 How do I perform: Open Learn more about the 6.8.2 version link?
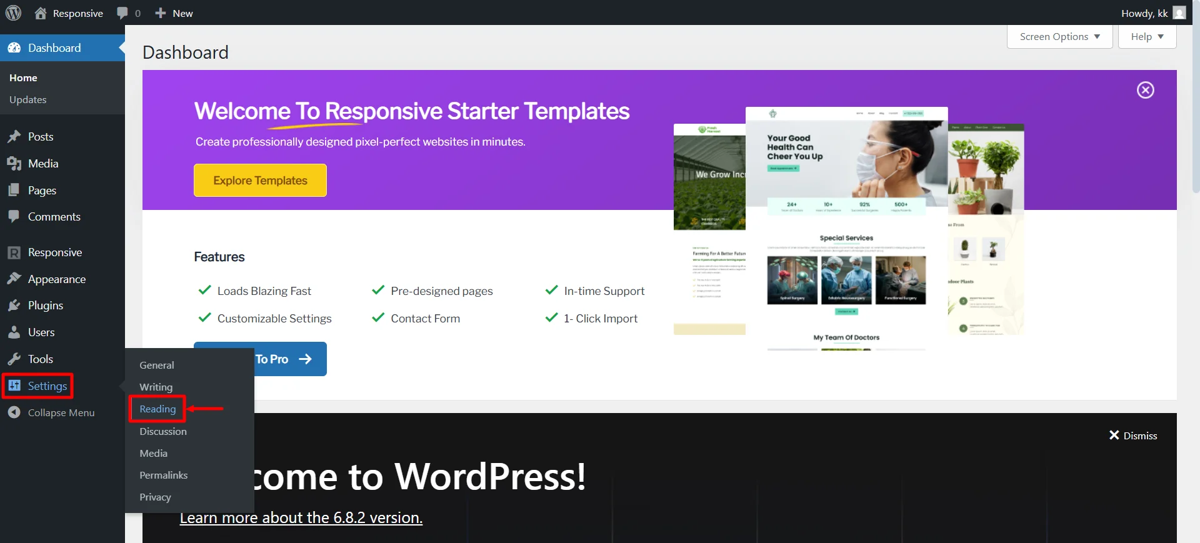301,518
